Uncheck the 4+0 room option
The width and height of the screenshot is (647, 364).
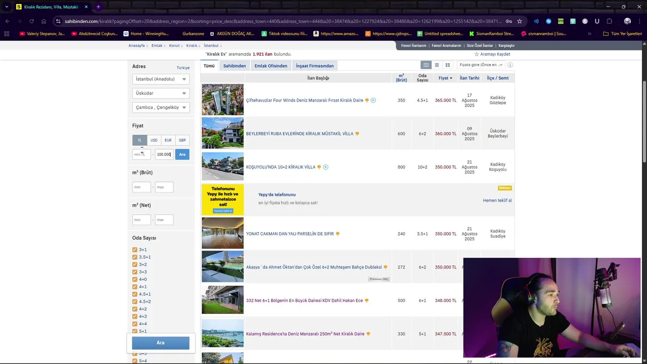[x=135, y=279]
